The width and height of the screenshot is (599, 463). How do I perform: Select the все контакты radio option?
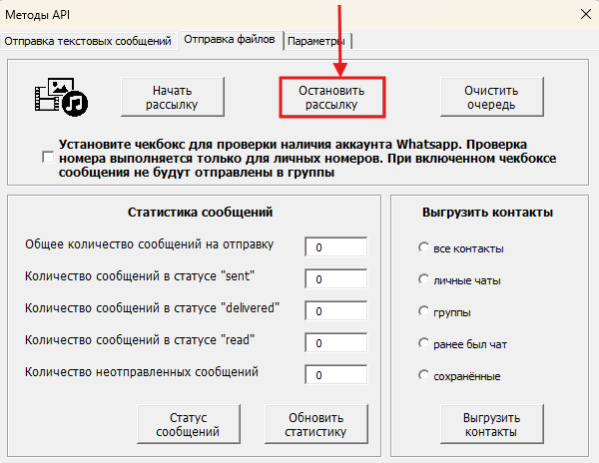pos(424,247)
